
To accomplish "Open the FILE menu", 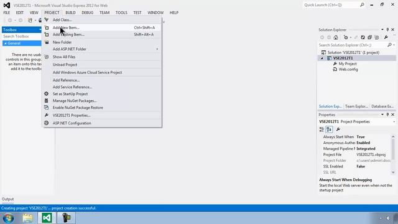I will (x=7, y=12).
